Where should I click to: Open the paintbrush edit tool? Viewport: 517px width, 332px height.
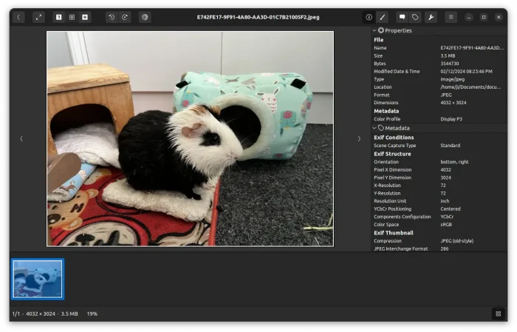[x=382, y=17]
